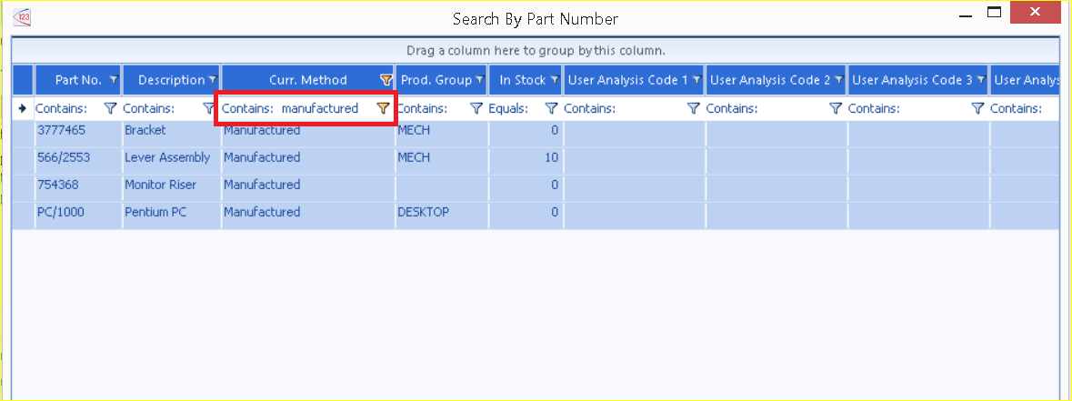This screenshot has width=1072, height=401.
Task: Click the User Analysis Code 1 column header
Action: pos(627,80)
